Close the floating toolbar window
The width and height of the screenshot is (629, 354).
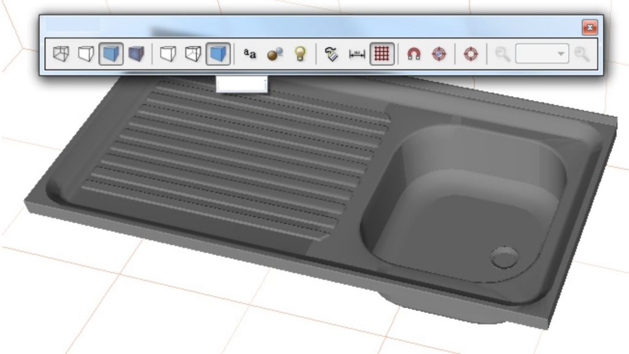click(x=590, y=27)
